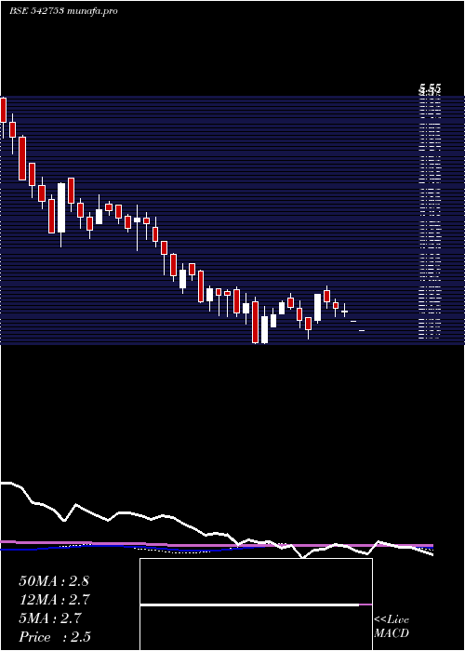Image resolution: width=465 pixels, height=651 pixels.
Task: Click the first red candlestick at top left
Action: (x=4, y=110)
